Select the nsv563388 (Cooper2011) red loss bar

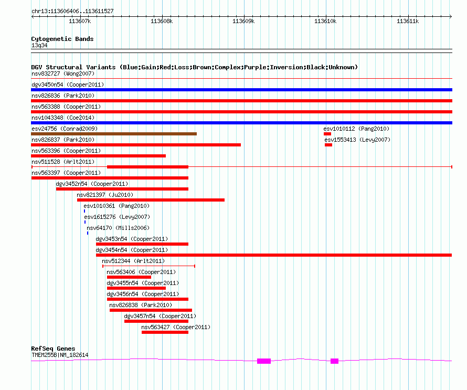click(241, 112)
